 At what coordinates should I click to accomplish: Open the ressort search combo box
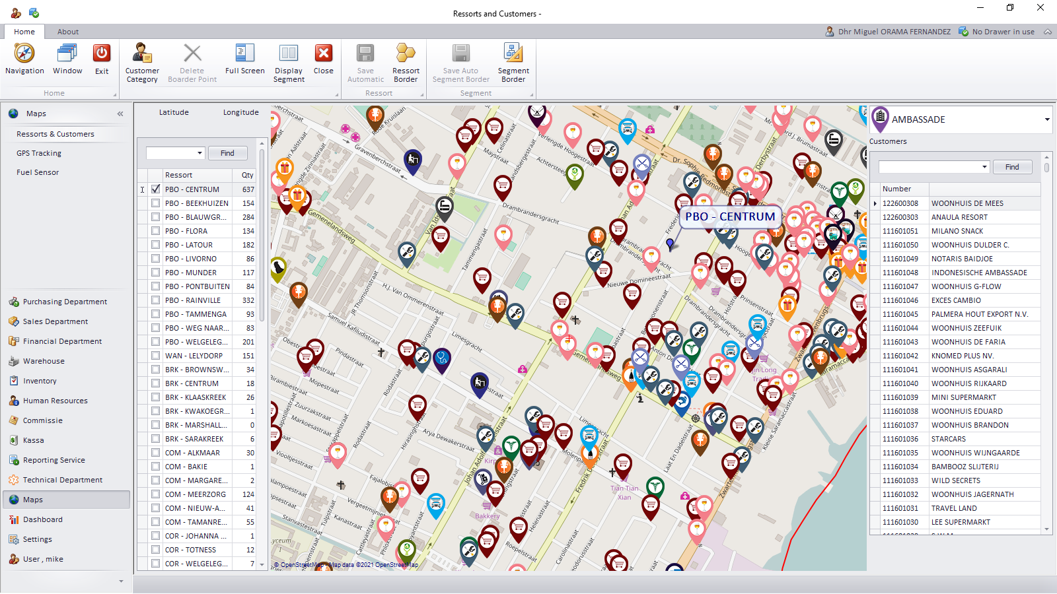click(200, 153)
